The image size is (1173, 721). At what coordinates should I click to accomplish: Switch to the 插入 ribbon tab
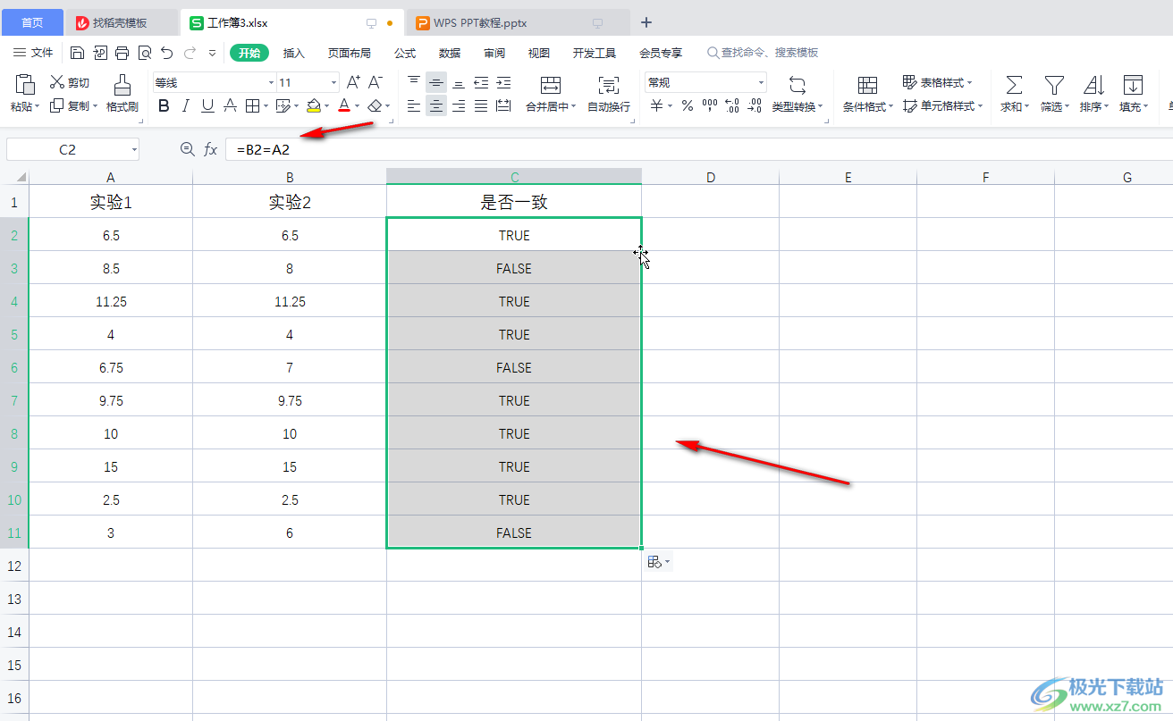pos(294,53)
